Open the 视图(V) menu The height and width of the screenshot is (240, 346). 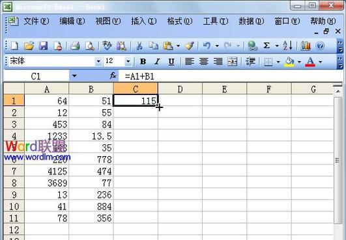click(108, 21)
